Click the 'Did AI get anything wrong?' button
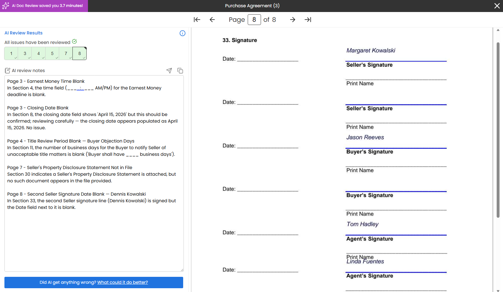503x292 pixels. tap(94, 283)
